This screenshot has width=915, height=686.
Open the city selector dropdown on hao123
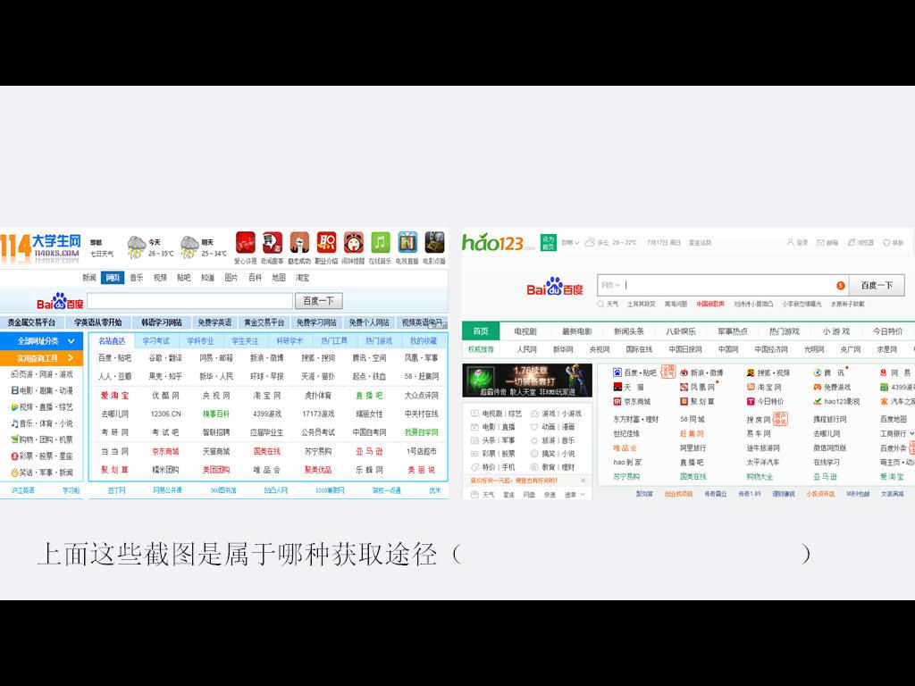(570, 242)
